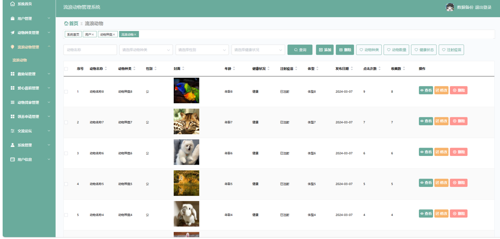Click the 删除 button in the toolbar

click(x=345, y=50)
